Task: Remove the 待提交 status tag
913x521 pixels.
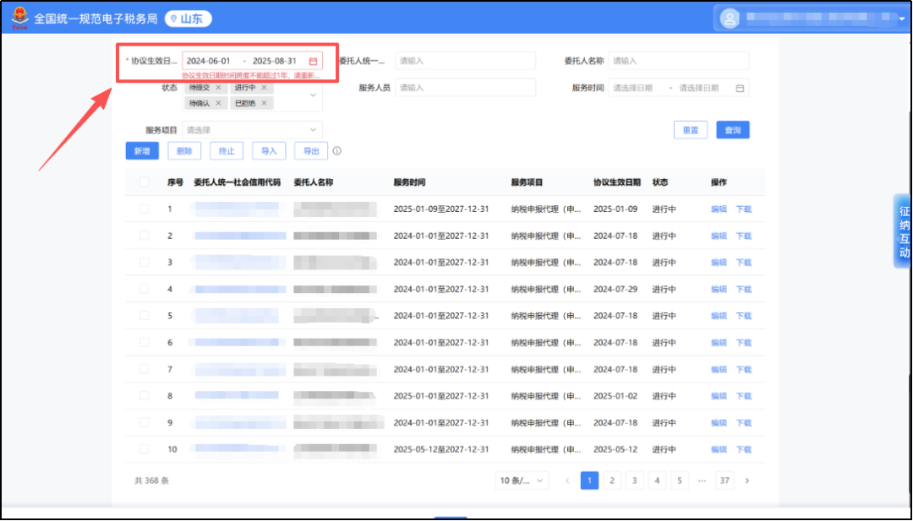Action: (x=218, y=88)
